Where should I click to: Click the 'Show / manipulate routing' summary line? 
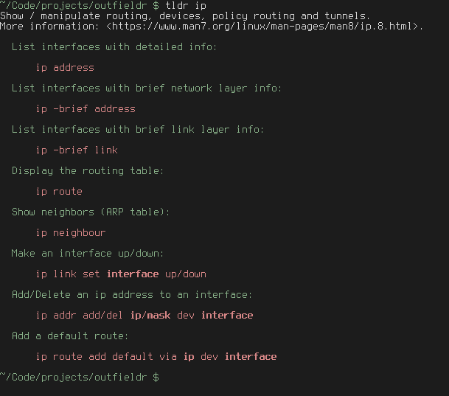click(185, 16)
